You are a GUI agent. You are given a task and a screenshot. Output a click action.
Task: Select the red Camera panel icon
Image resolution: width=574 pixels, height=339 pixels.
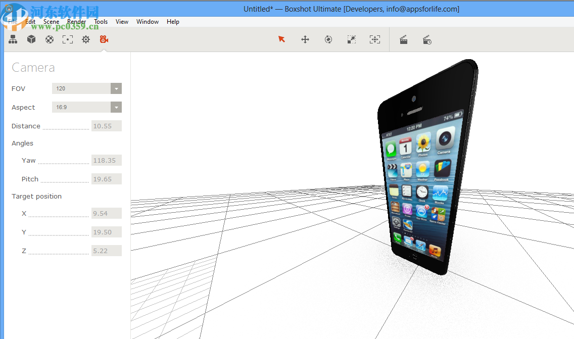104,39
